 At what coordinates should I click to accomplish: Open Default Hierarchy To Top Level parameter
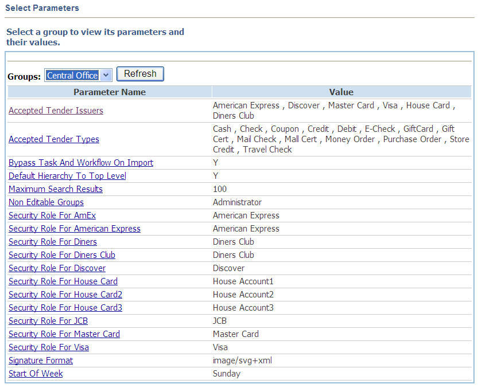coord(67,176)
